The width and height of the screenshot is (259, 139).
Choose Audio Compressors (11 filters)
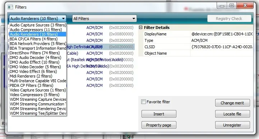coord(38,30)
